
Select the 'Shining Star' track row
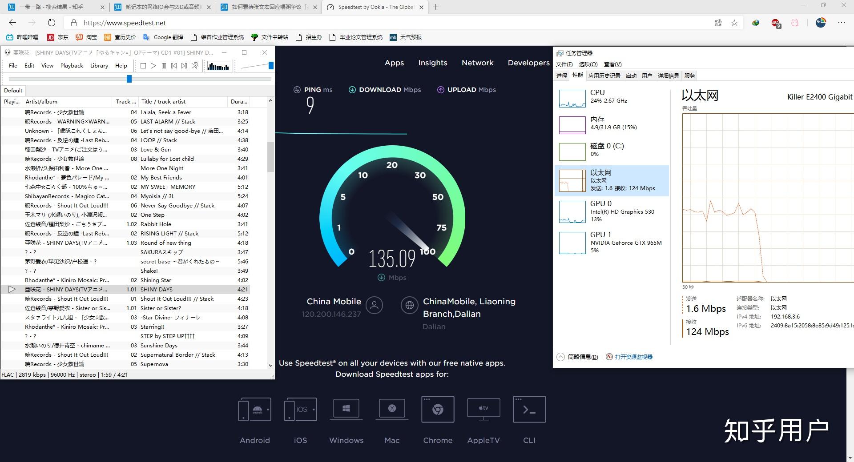coord(125,280)
